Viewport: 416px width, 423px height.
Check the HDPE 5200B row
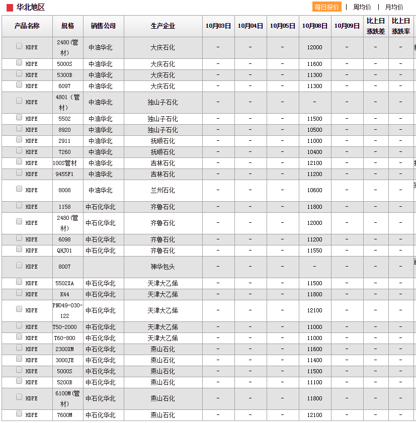point(19,381)
